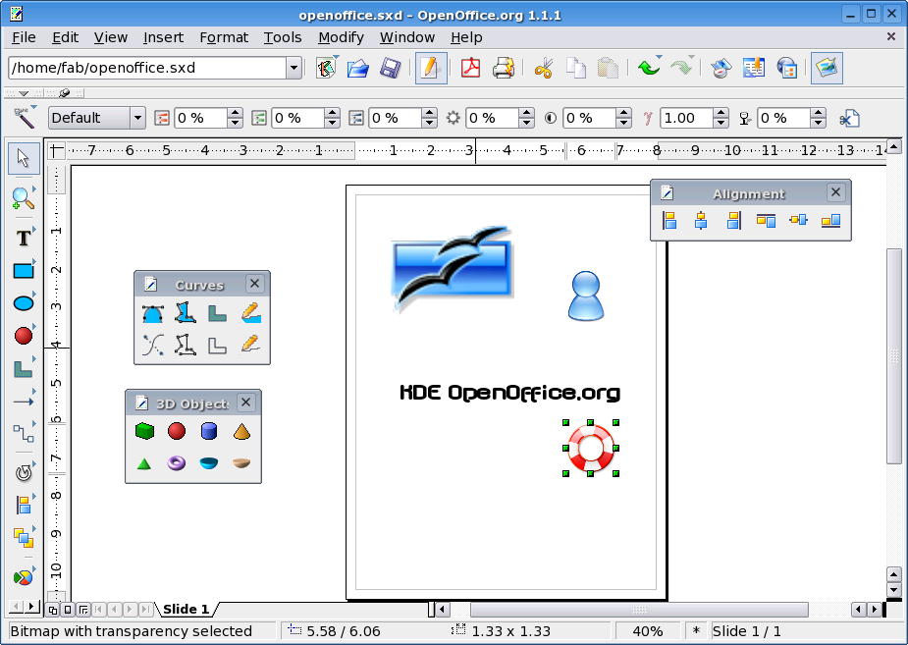
Task: Click the Gamma 1.00 value field
Action: coord(687,118)
